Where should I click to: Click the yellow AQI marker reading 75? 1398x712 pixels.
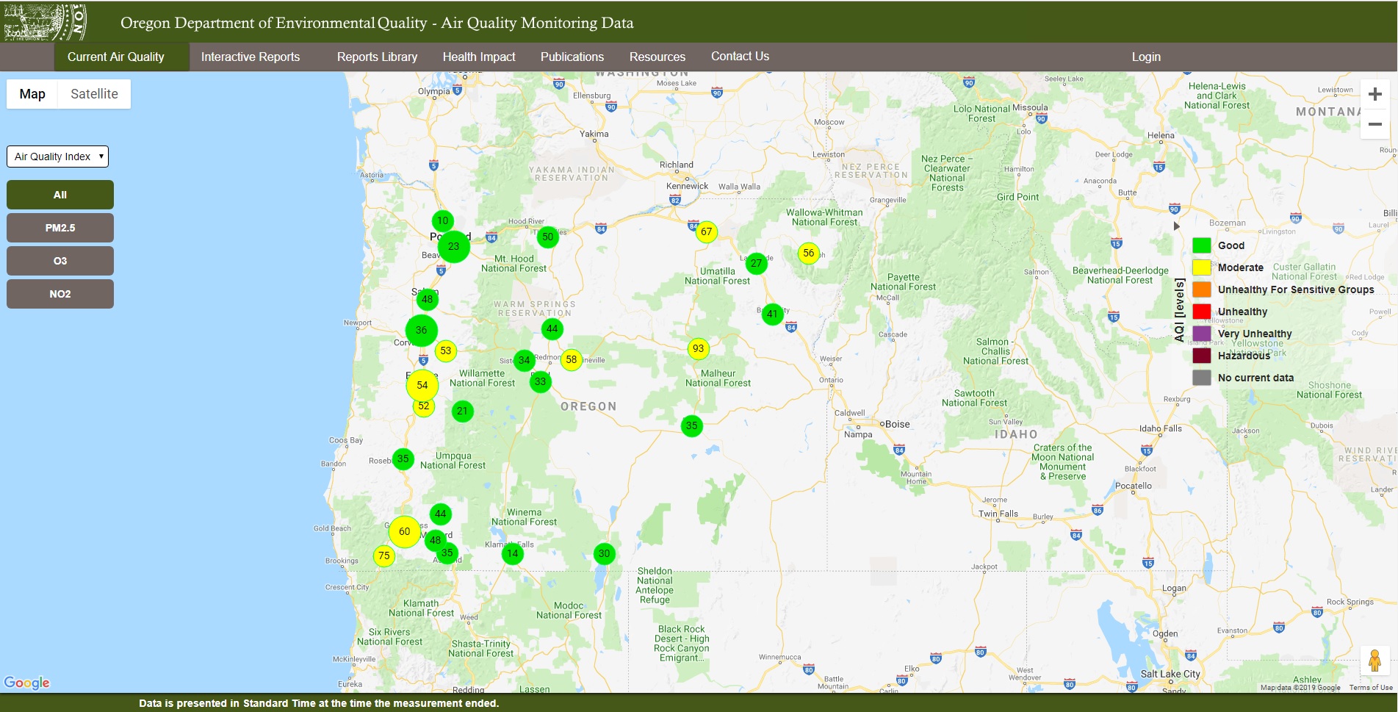[383, 556]
